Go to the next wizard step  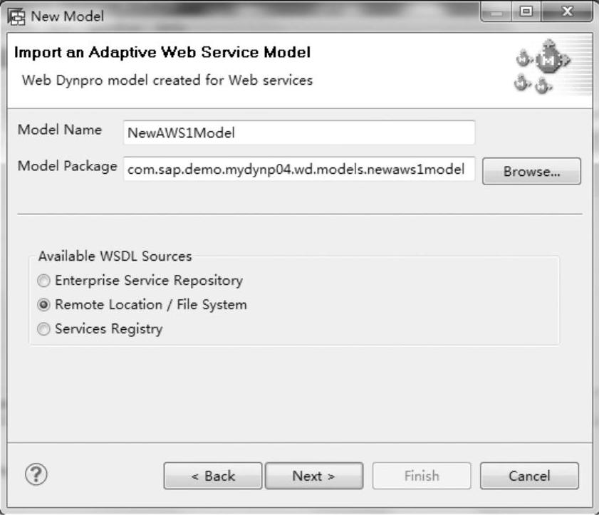pos(314,476)
